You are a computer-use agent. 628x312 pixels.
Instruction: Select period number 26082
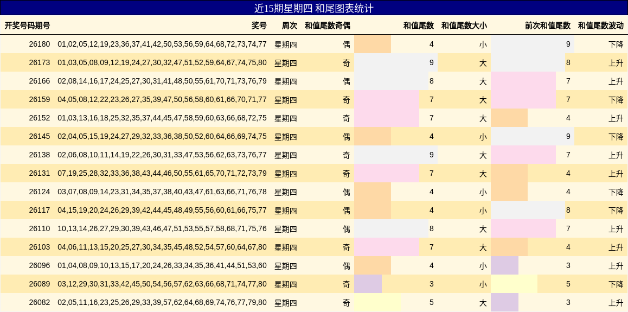pyautogui.click(x=39, y=302)
